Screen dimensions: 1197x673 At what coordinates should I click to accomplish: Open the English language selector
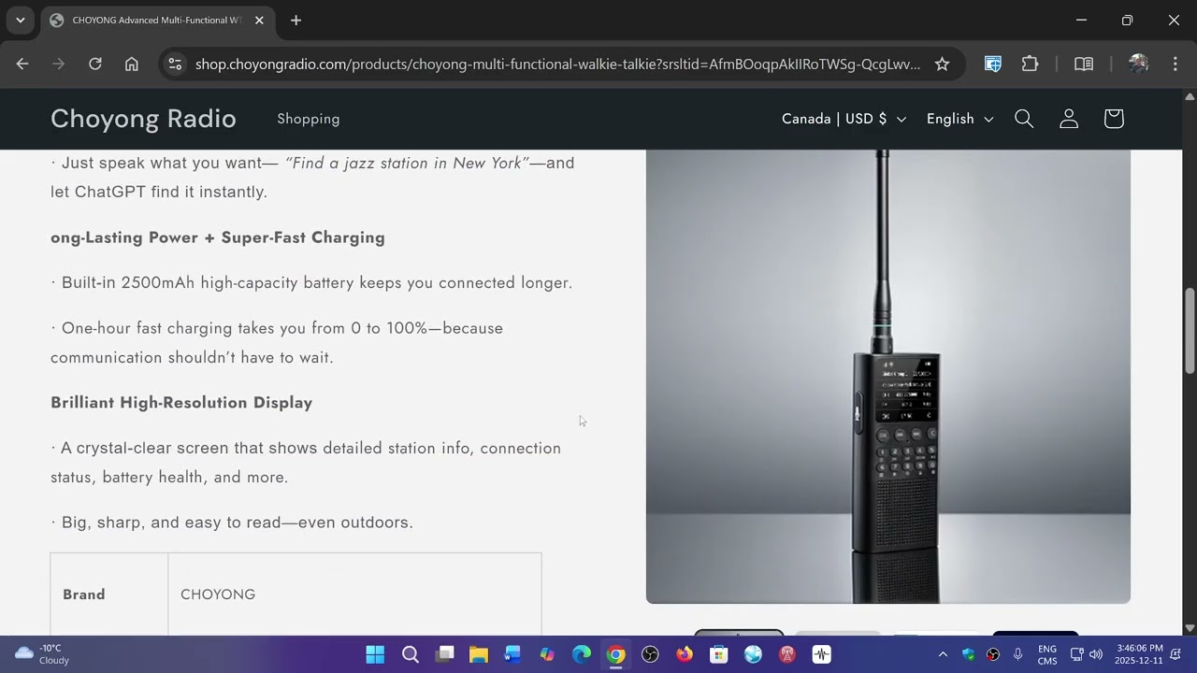pos(959,119)
